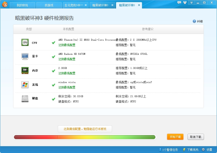Click the compatibility rating gradient bar
This screenshot has height=153, width=217.
click(x=85, y=137)
